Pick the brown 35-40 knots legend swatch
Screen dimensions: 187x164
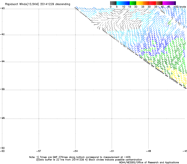click(x=159, y=3)
